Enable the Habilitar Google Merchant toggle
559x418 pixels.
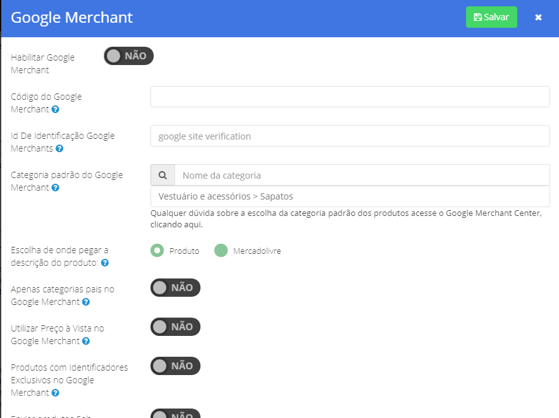click(129, 56)
